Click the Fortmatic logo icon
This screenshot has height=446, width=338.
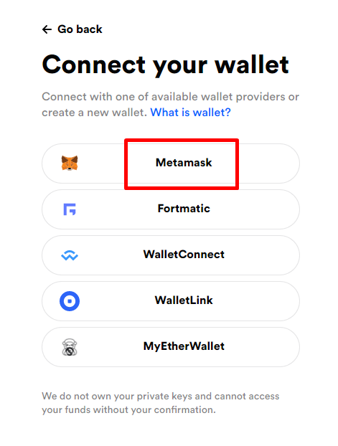[x=70, y=209]
